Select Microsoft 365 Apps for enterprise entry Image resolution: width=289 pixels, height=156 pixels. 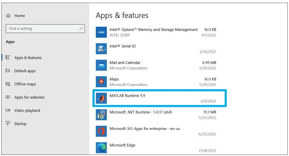tap(145, 129)
